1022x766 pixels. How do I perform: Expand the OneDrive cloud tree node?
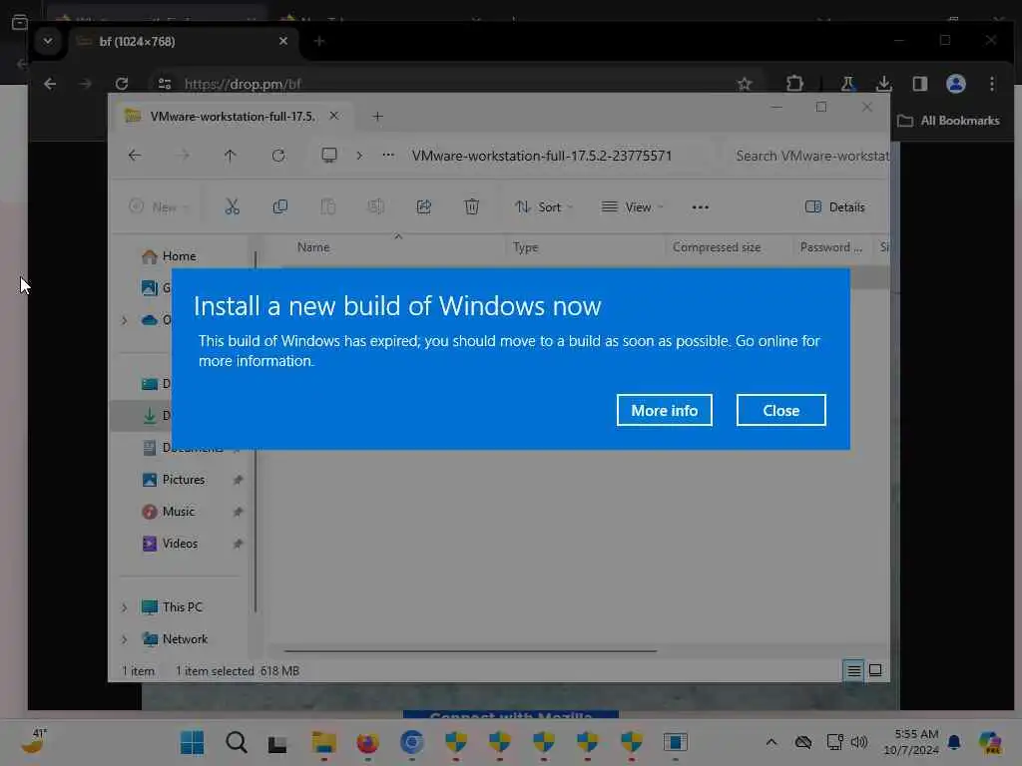125,320
